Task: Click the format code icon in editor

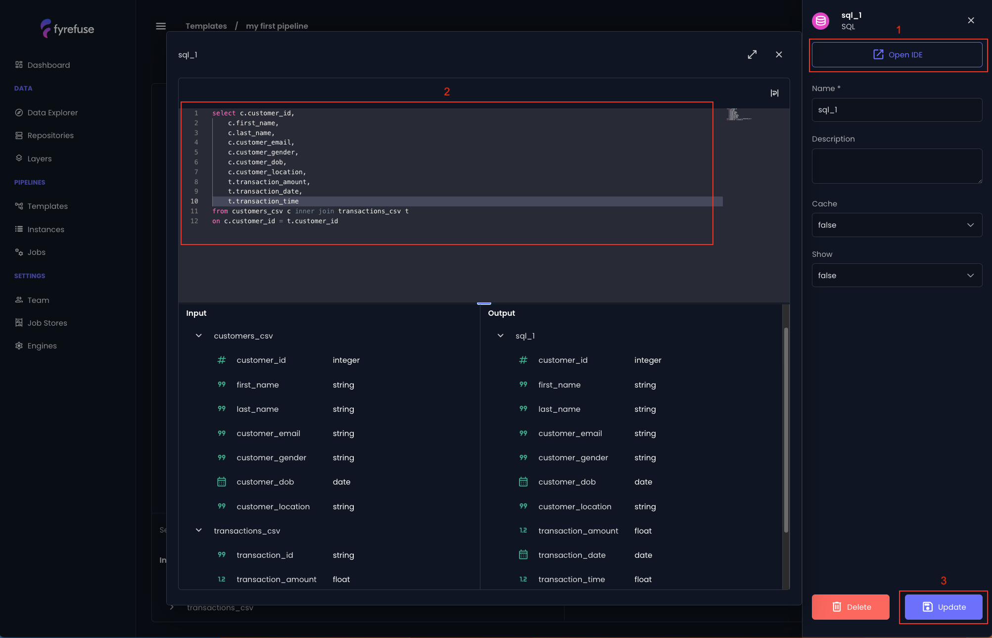Action: coord(775,93)
